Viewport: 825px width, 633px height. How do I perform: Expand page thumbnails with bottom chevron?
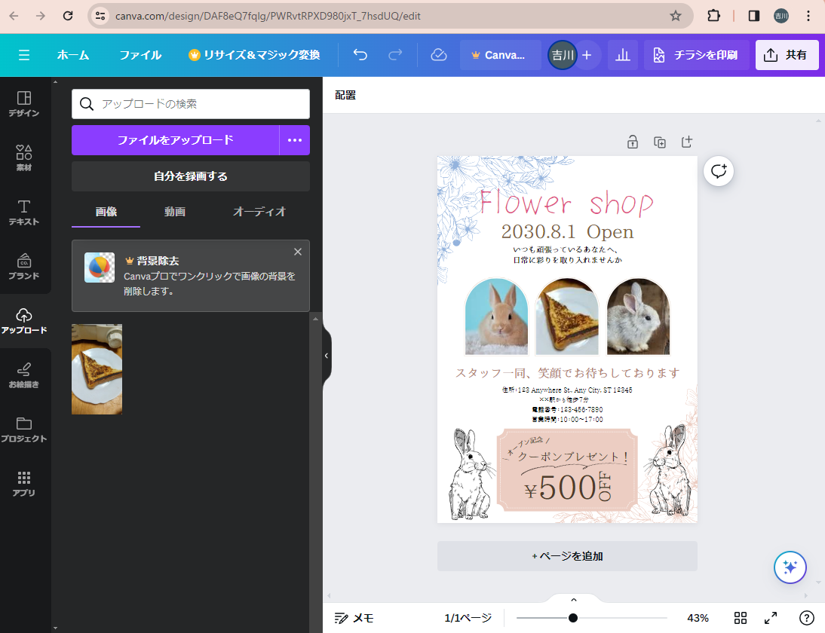(573, 600)
